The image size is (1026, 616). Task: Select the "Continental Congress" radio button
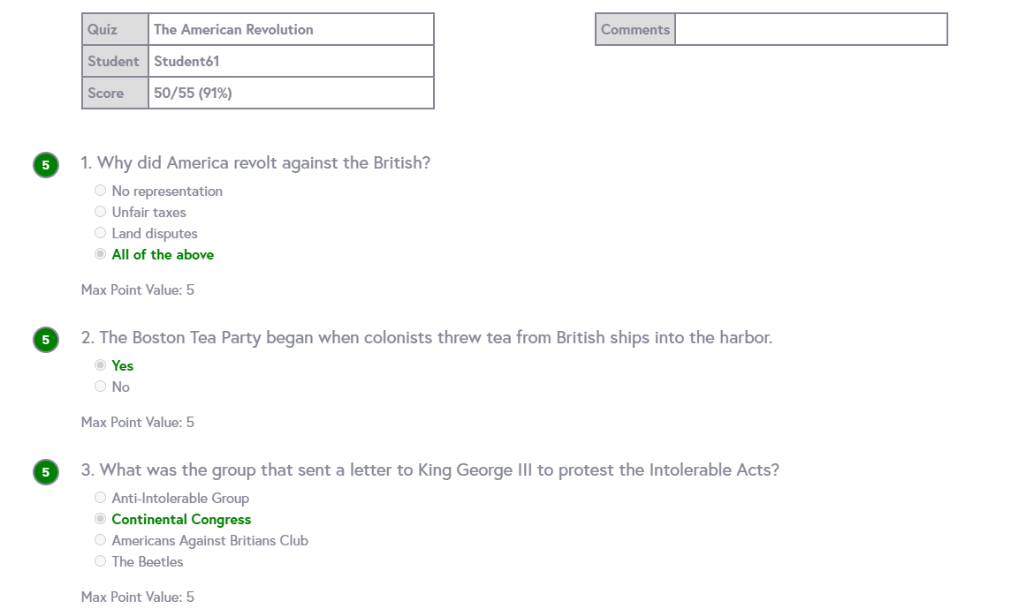101,519
